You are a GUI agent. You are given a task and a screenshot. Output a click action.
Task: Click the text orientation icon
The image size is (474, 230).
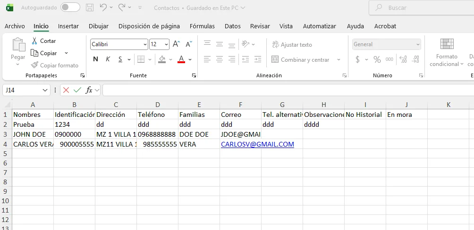245,44
